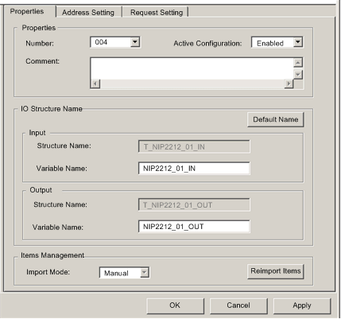Viewport: 341px width, 319px height.
Task: Click the Comment scroll up arrow
Action: point(298,63)
